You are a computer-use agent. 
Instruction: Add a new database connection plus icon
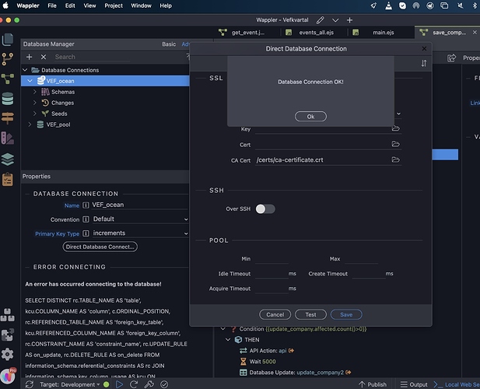29,57
